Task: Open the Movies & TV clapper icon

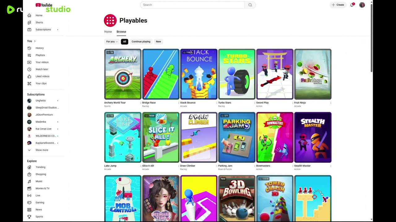Action: coord(29,188)
